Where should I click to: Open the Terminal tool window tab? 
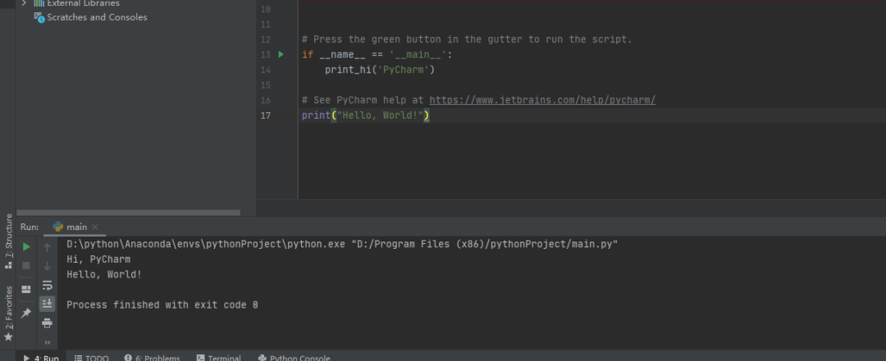(218, 358)
